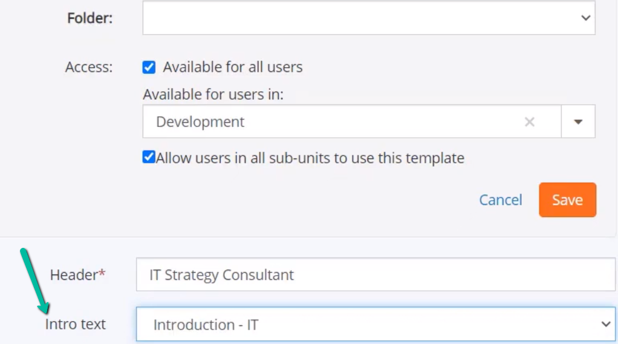Toggle the Allow users in all sub-units checkbox

pyautogui.click(x=149, y=157)
